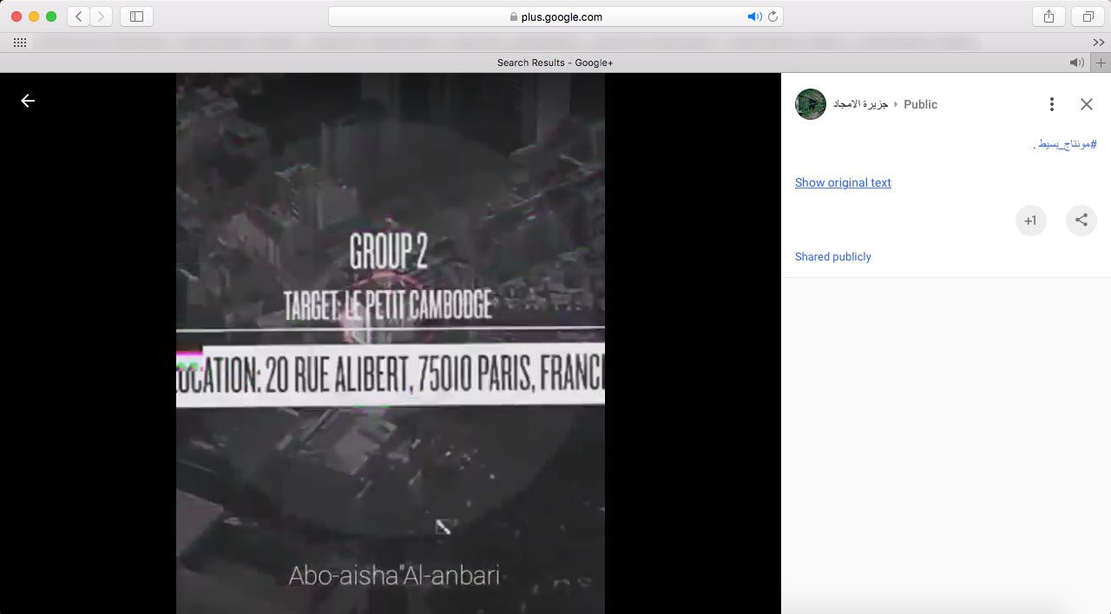1111x614 pixels.
Task: Open the post's three-dot options menu
Action: 1051,104
